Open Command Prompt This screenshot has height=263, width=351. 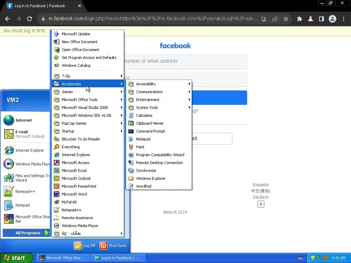159,131
